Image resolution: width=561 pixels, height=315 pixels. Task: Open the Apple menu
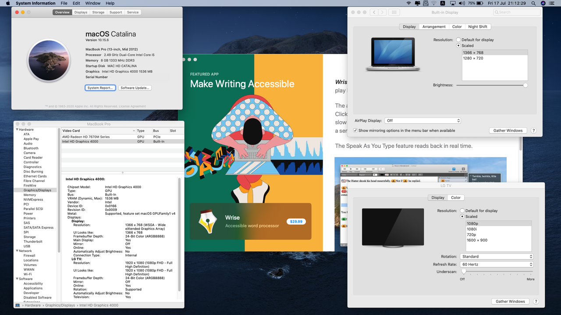(7, 3)
